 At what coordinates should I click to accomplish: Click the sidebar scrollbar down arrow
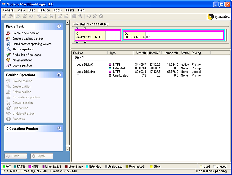click(x=67, y=149)
